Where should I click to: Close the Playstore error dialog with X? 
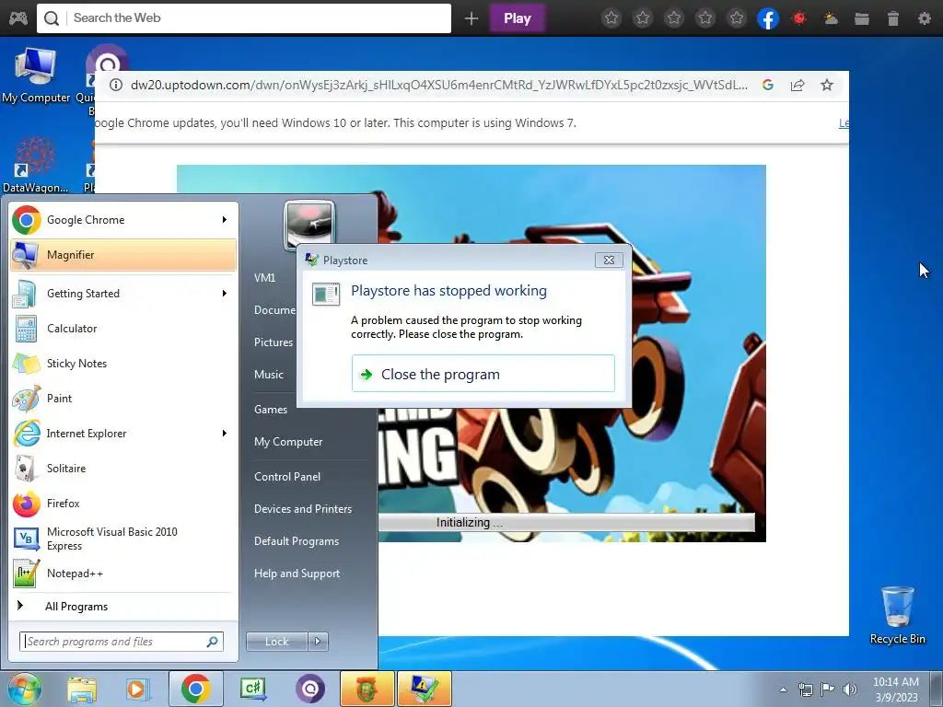[609, 260]
